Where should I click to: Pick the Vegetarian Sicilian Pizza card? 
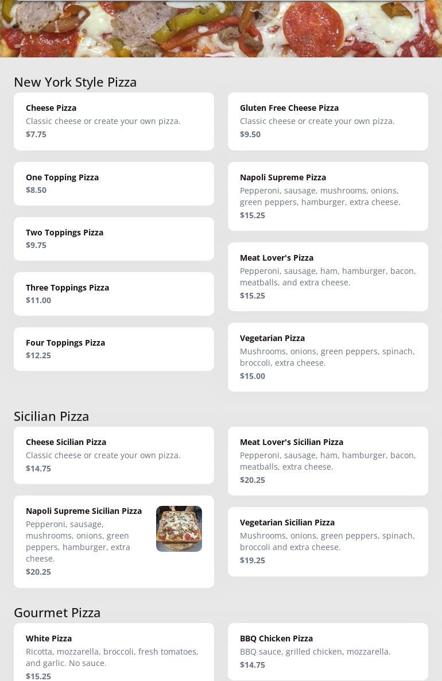[328, 541]
